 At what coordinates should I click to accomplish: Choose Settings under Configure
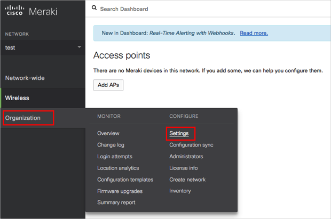(x=179, y=133)
